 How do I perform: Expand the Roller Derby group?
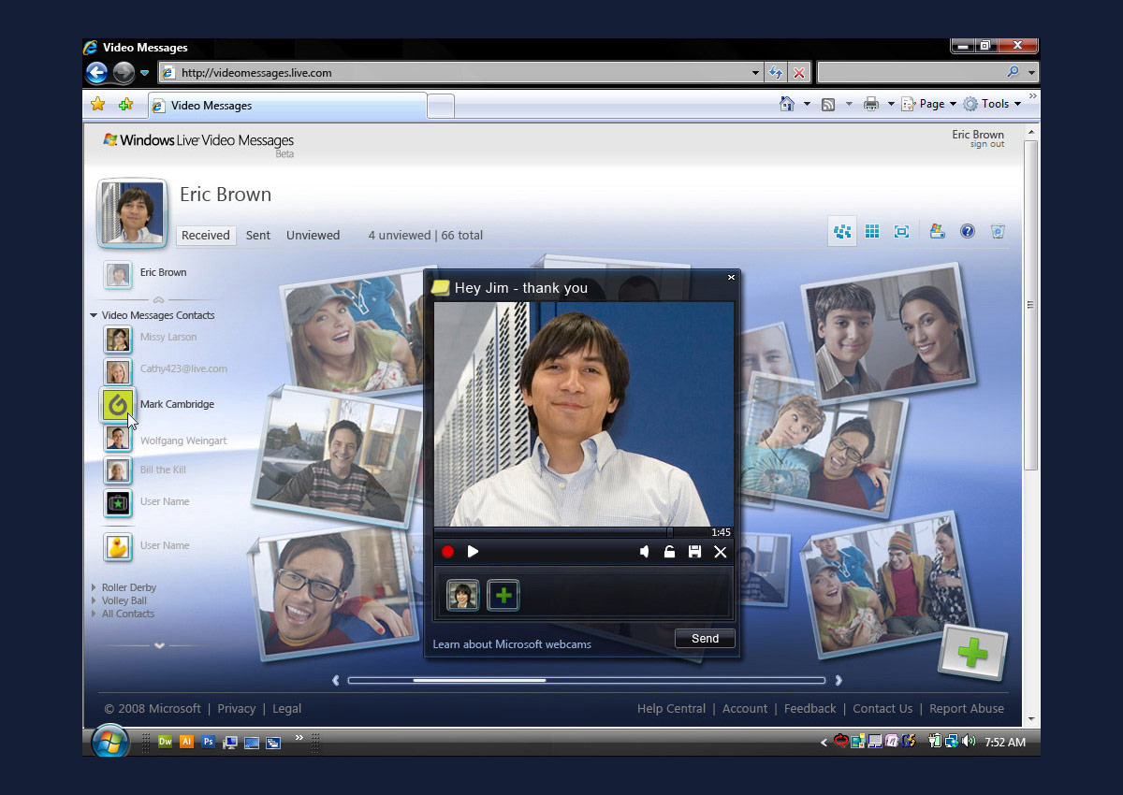pos(94,587)
